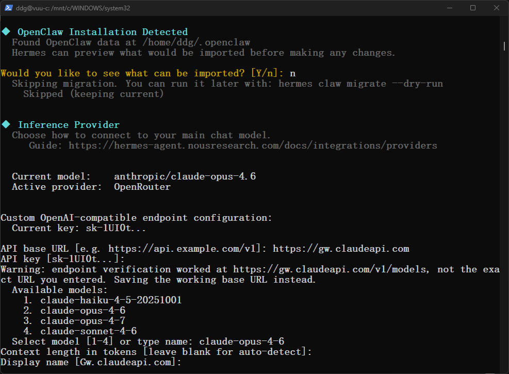The width and height of the screenshot is (509, 374).
Task: Click the PowerShell icon in title bar
Action: pyautogui.click(x=8, y=8)
